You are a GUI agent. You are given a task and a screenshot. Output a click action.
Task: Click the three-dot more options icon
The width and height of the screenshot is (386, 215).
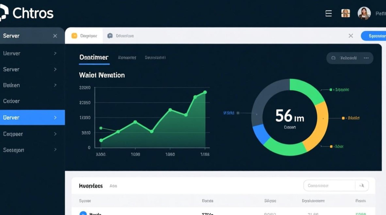coord(366,58)
